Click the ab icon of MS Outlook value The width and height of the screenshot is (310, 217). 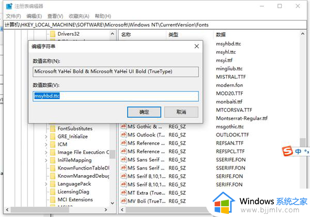[x=123, y=134]
